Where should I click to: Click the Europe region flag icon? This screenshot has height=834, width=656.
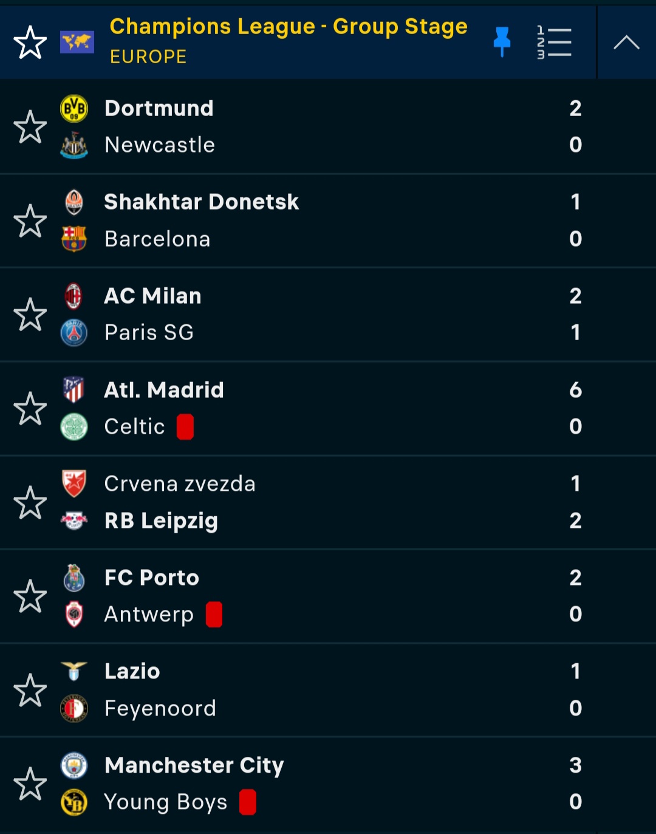(x=77, y=42)
